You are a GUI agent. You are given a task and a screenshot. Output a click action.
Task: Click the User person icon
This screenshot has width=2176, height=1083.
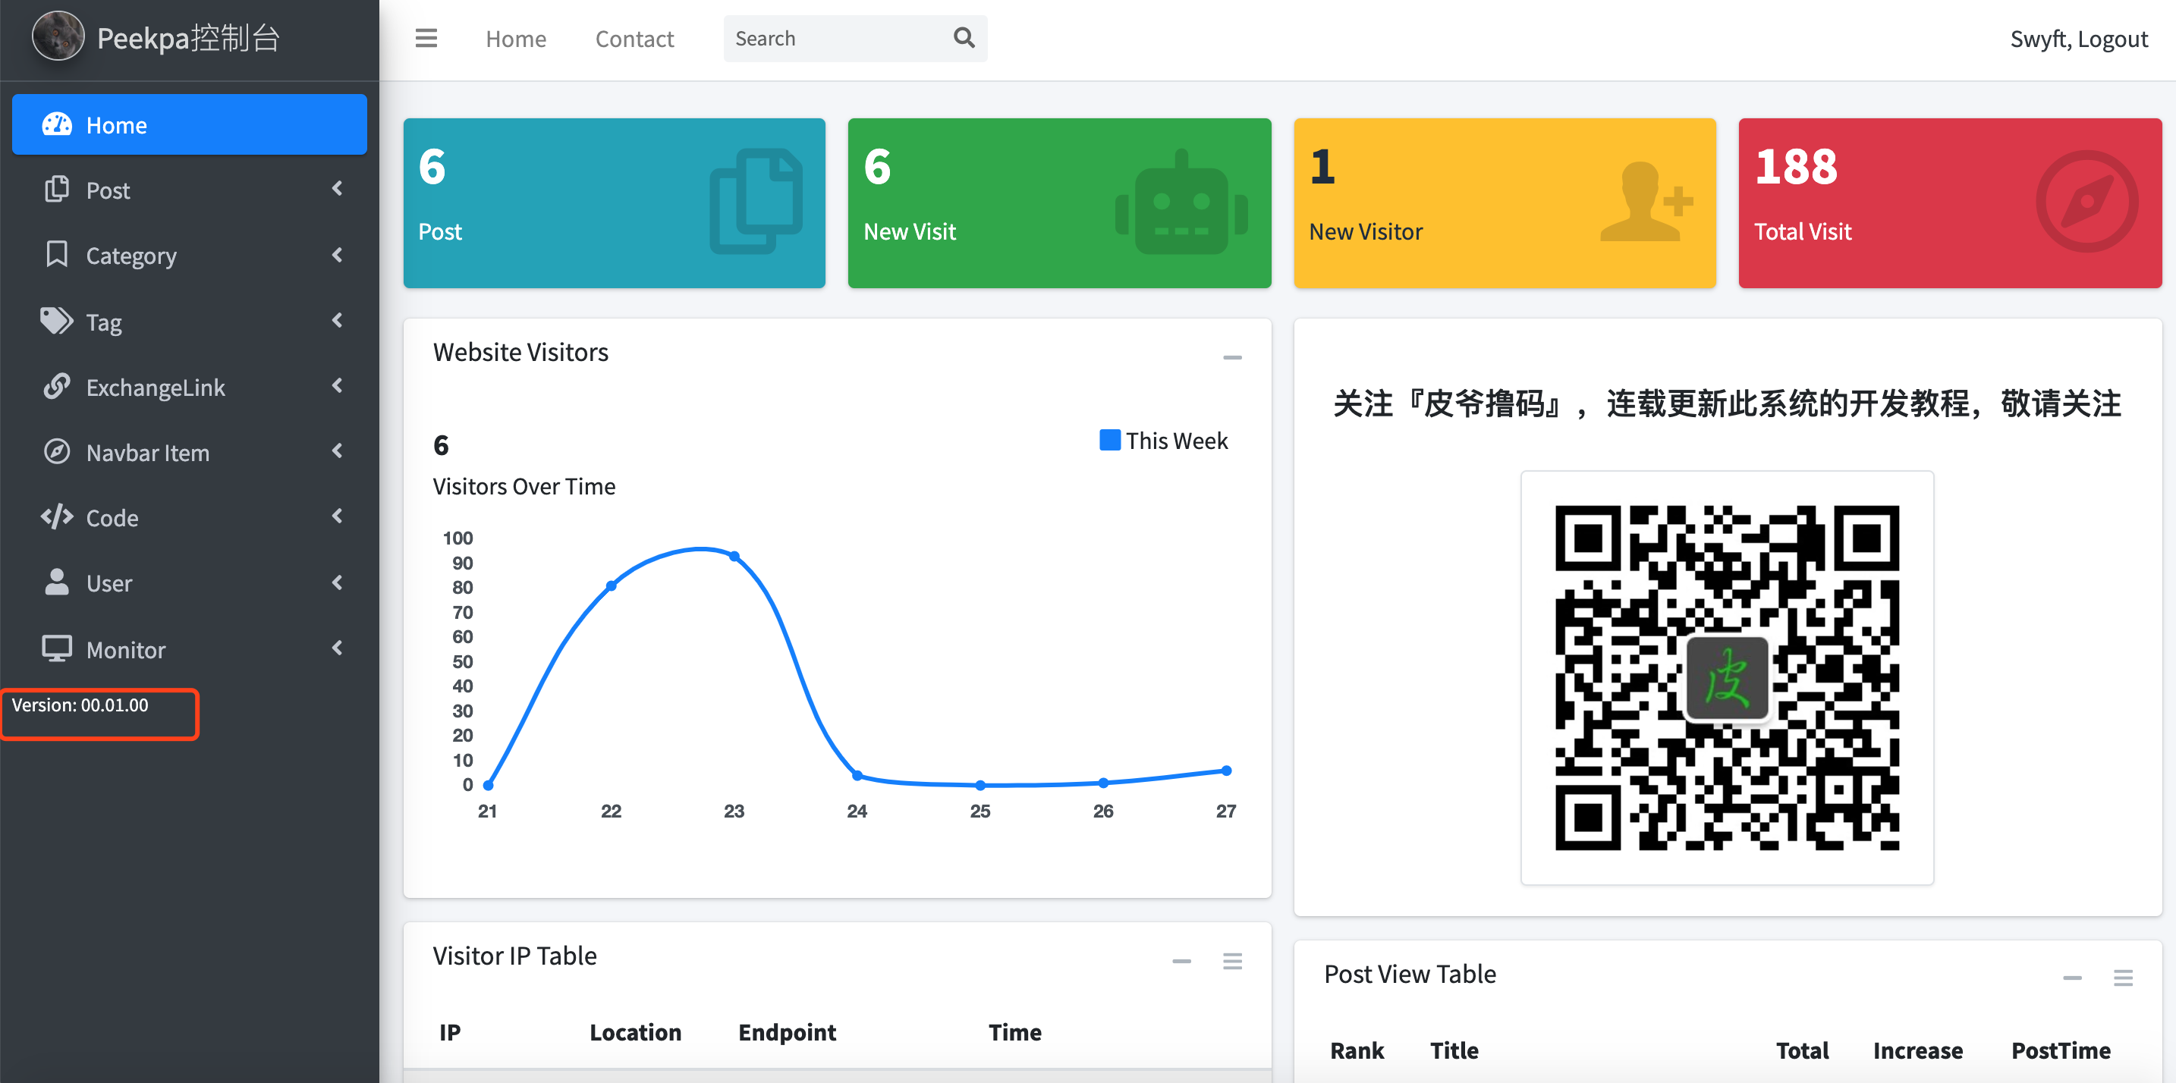(x=57, y=582)
